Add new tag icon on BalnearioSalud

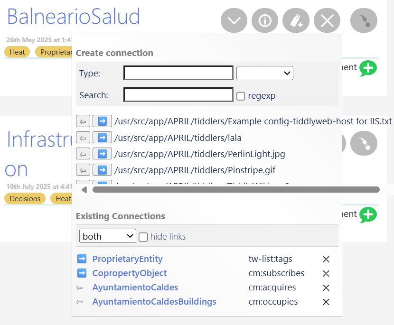coord(296,20)
